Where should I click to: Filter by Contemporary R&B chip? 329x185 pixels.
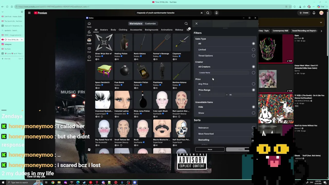[x=280, y=31]
